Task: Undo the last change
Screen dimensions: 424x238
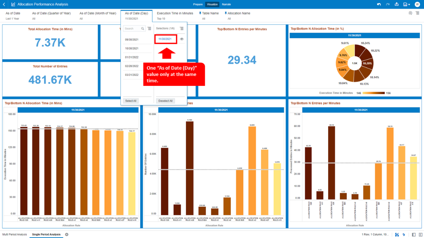Action: (x=379, y=4)
